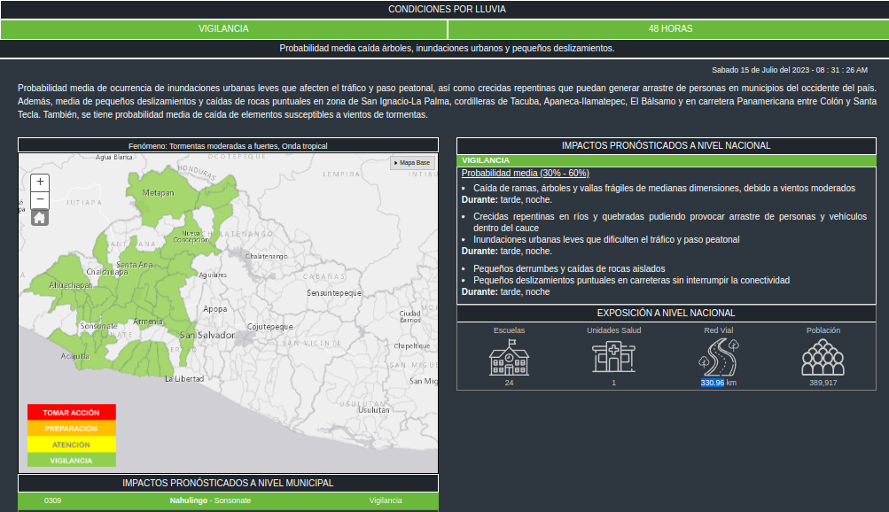
Task: Click the Usulután label on map
Action: click(374, 410)
